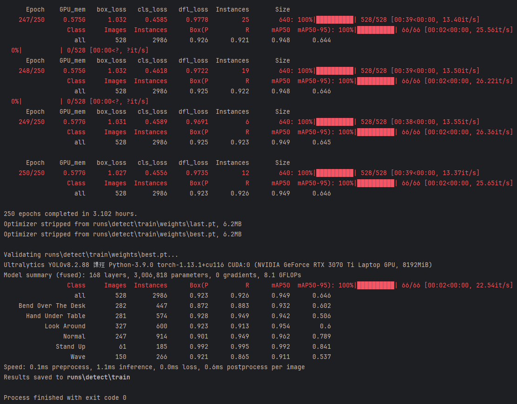Viewport: 517px width, 404px height.
Task: Click validation speed 26.22it/s
Action: [x=493, y=81]
